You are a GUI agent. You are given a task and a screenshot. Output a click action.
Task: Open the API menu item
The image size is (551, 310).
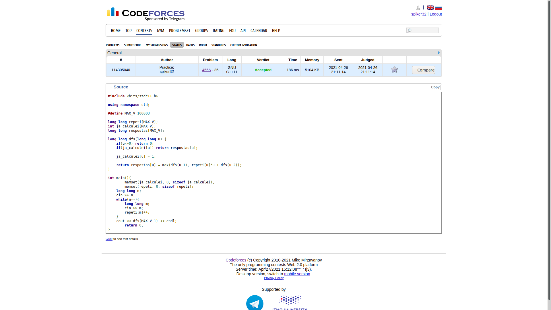click(x=243, y=31)
